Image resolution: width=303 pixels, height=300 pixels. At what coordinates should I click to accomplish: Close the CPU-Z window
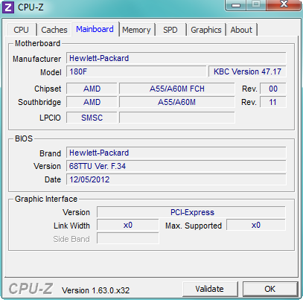284,5
